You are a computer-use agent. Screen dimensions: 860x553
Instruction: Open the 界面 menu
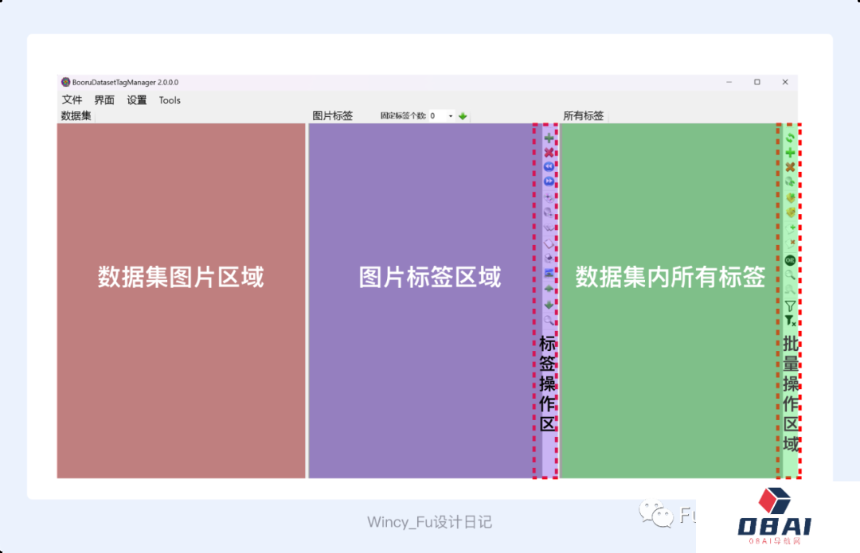(104, 100)
